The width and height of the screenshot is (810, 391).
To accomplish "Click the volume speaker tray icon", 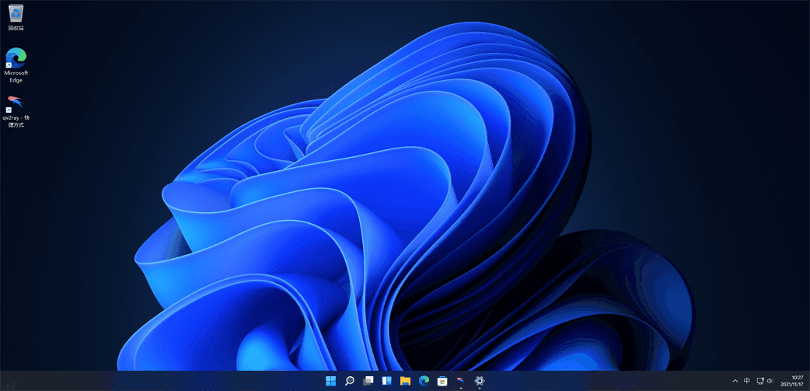I will point(770,381).
